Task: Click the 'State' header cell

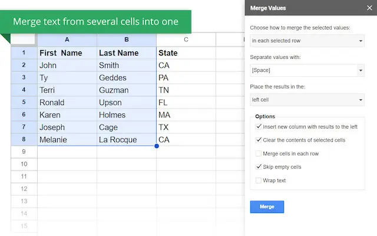Action: click(186, 53)
